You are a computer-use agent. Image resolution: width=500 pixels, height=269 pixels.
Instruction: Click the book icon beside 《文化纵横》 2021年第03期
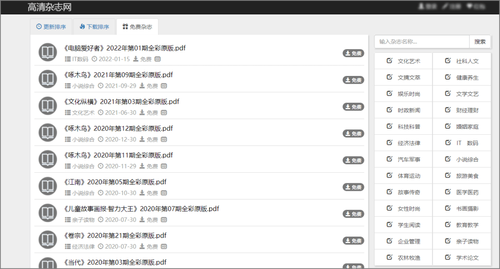(x=47, y=106)
